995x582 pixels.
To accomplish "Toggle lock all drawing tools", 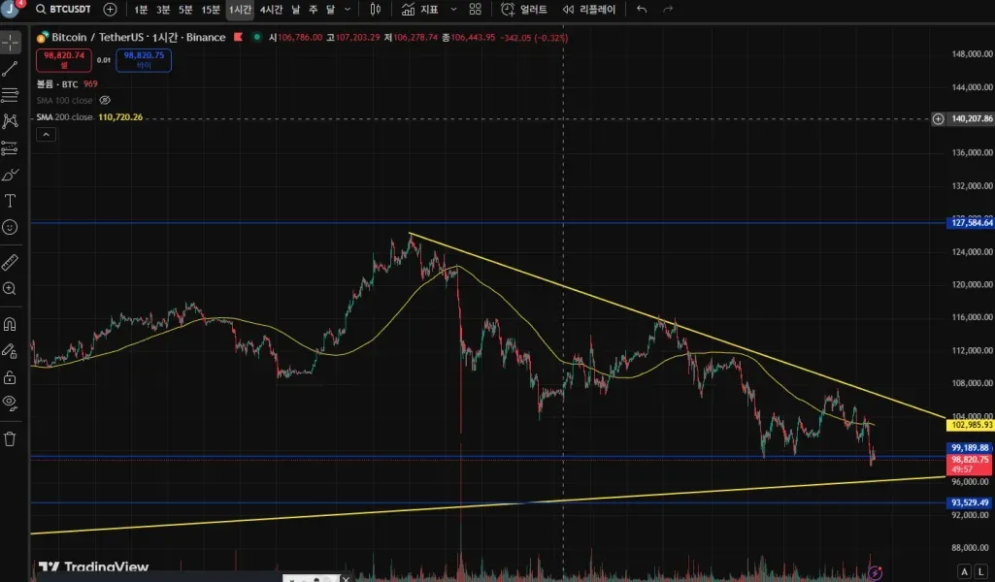I will [10, 377].
